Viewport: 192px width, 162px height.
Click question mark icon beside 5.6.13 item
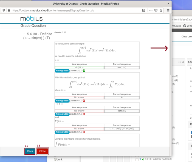pos(140,159)
